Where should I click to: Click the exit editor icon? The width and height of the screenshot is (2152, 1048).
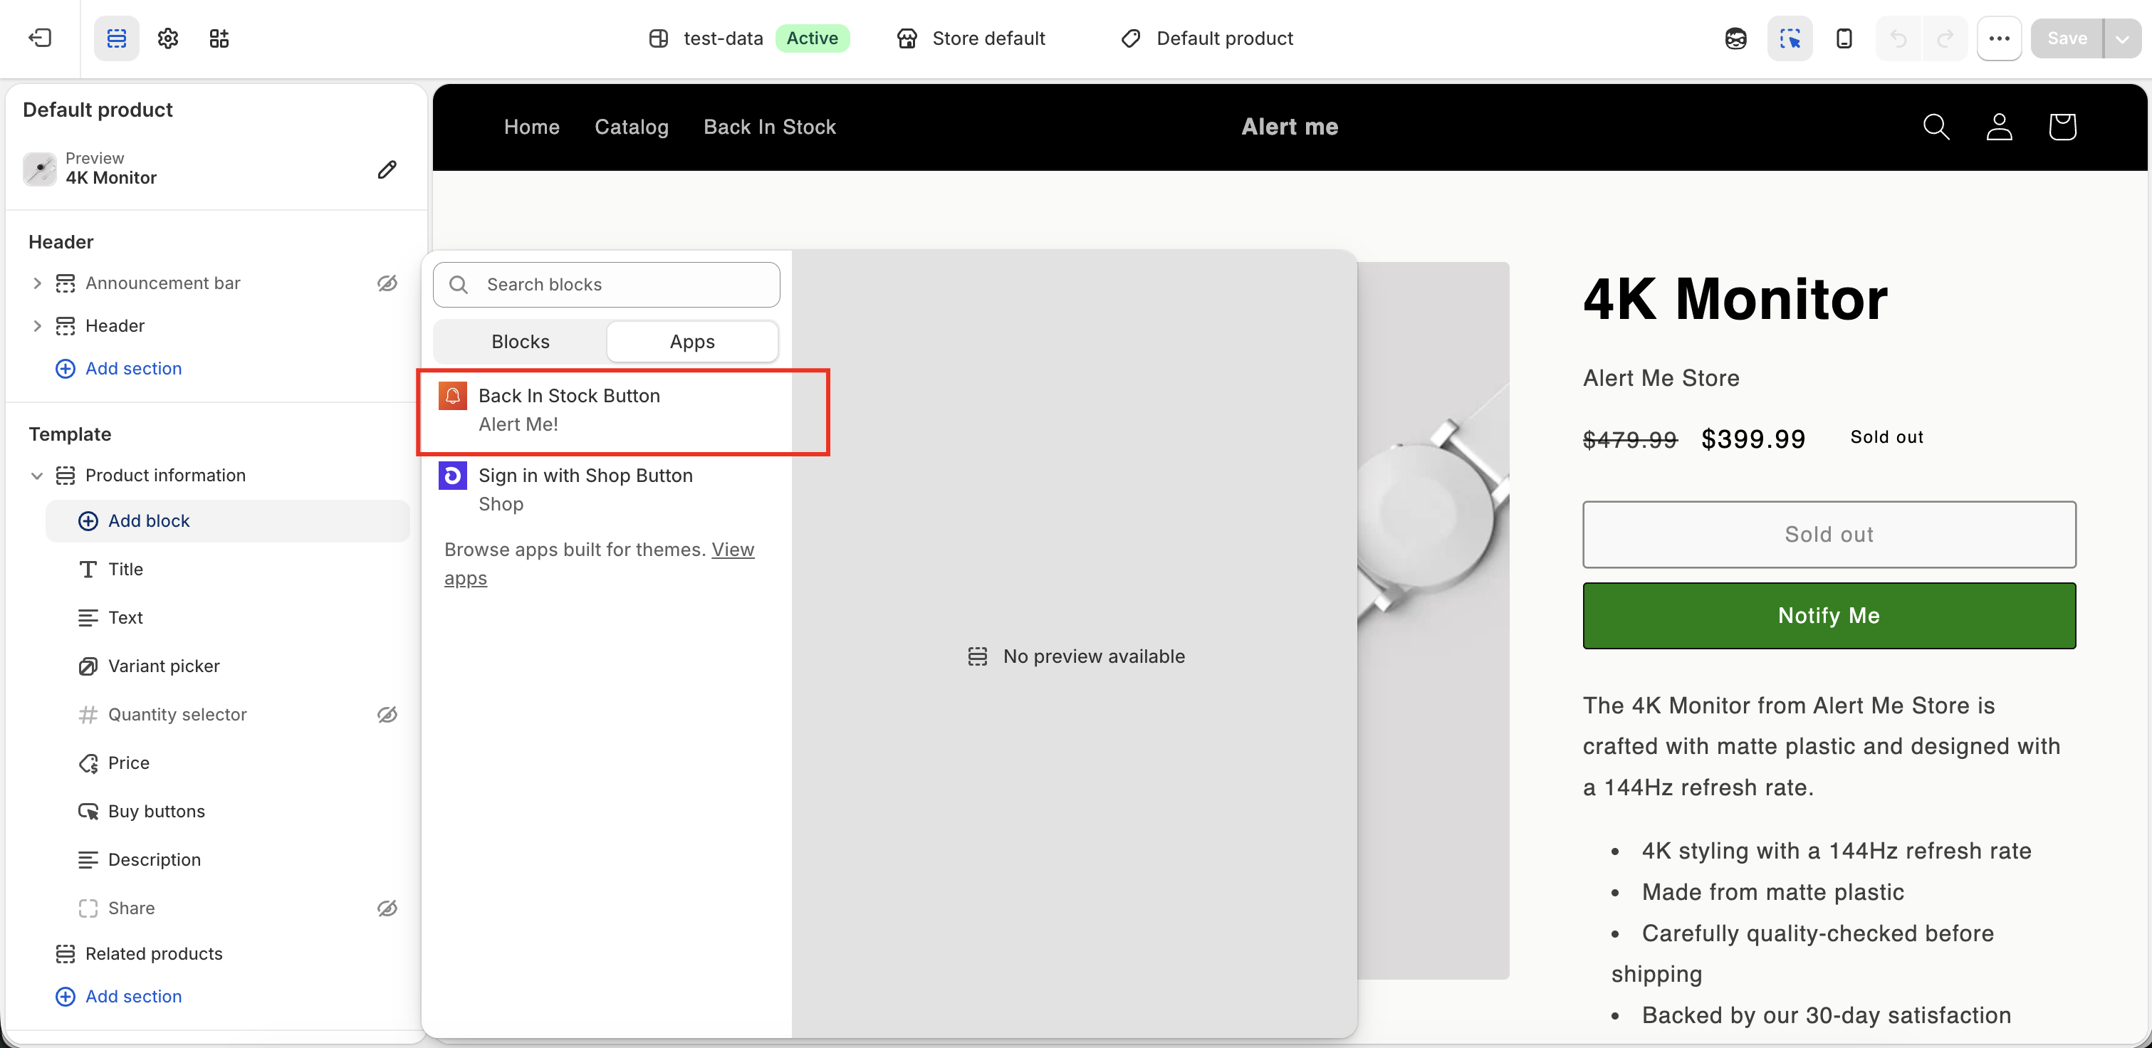tap(39, 38)
